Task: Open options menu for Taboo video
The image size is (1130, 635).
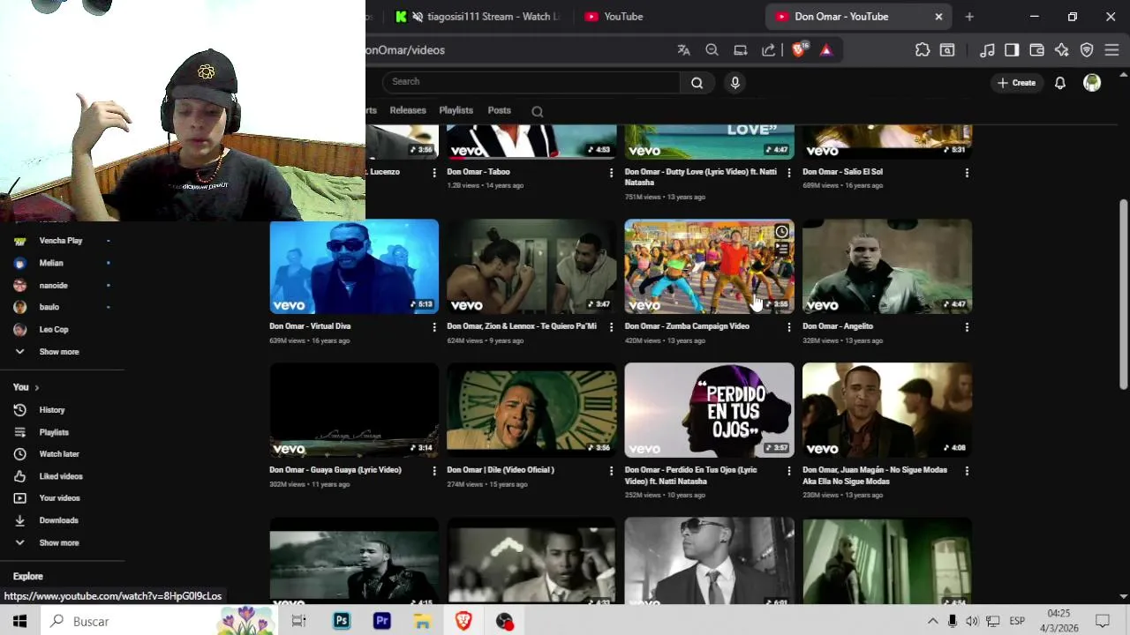Action: click(611, 173)
